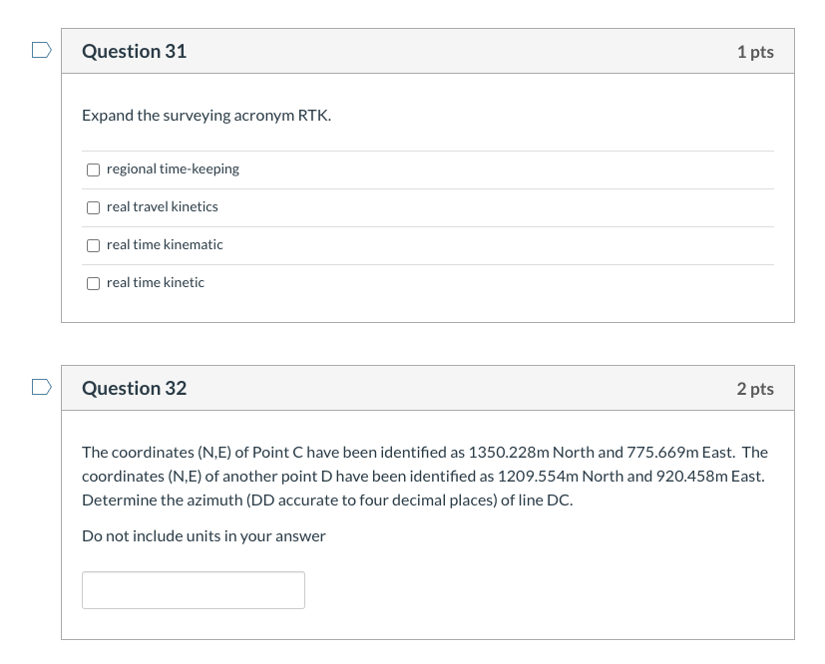Click "Do not include units in your answer" text

[204, 535]
